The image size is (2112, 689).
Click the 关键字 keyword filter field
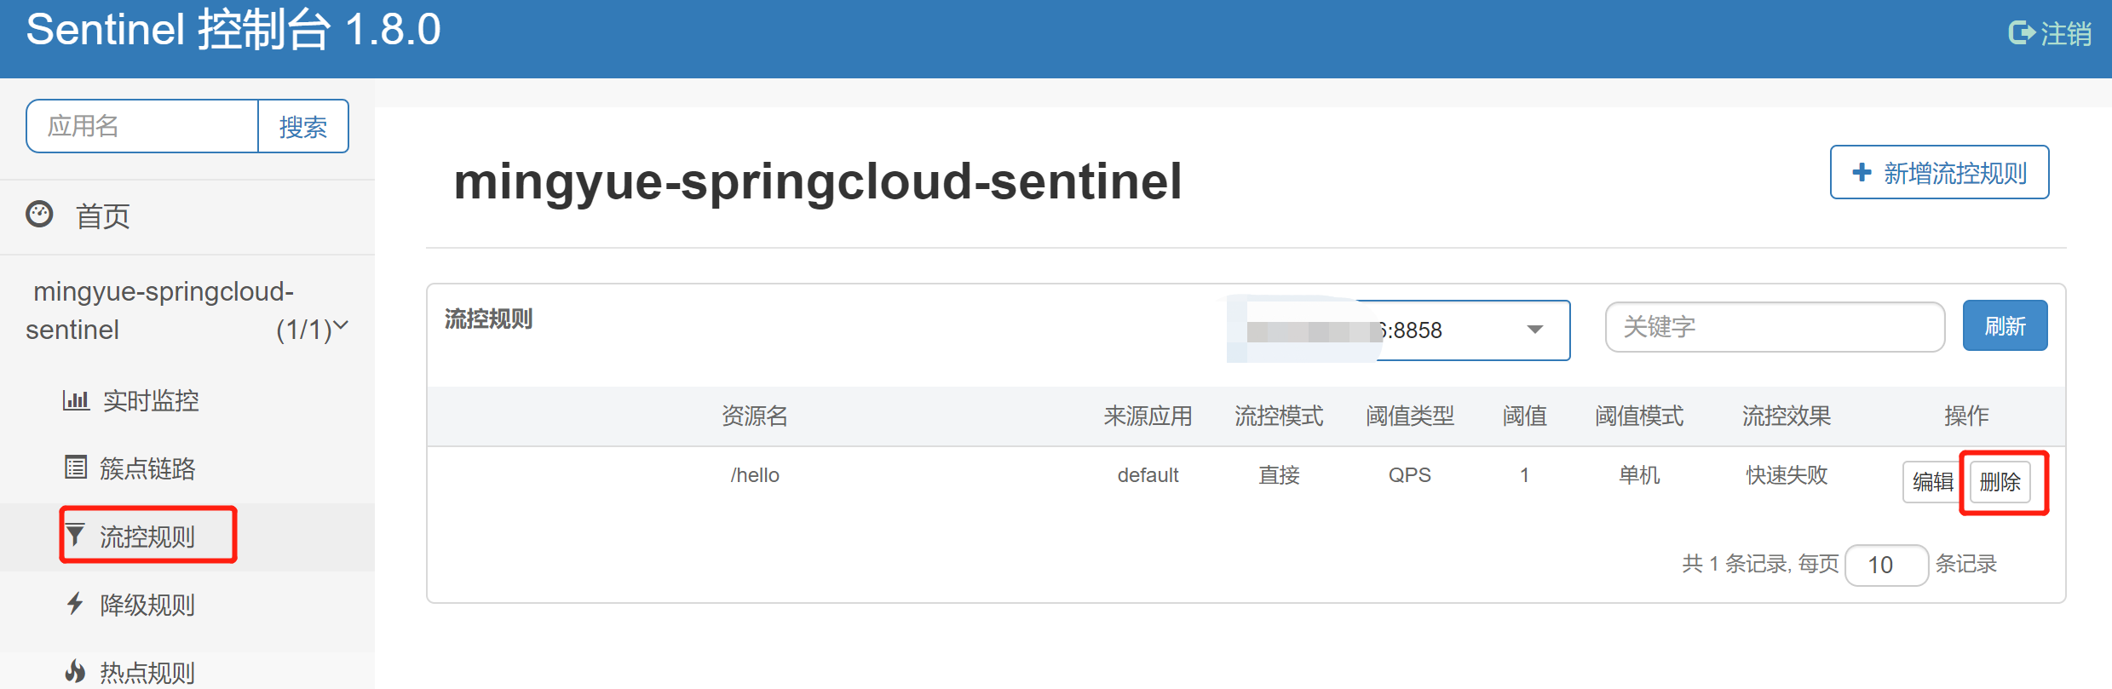pos(1775,326)
